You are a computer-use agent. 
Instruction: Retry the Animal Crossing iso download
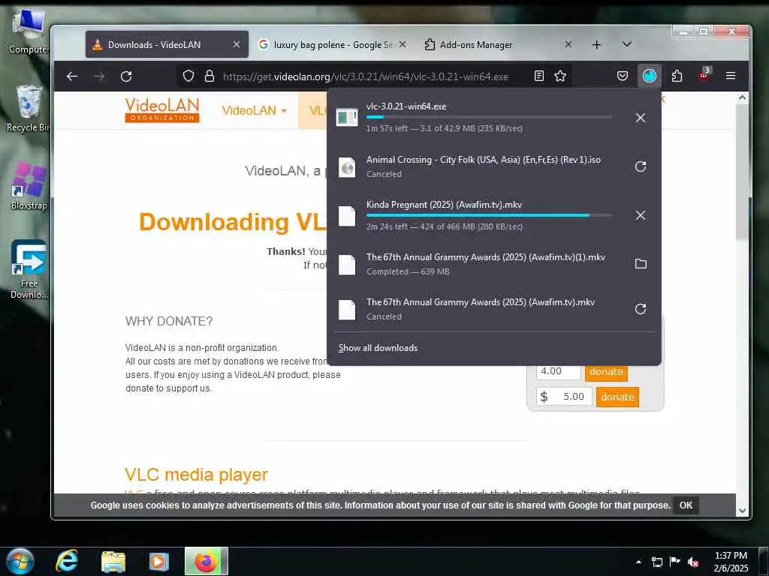pyautogui.click(x=641, y=166)
